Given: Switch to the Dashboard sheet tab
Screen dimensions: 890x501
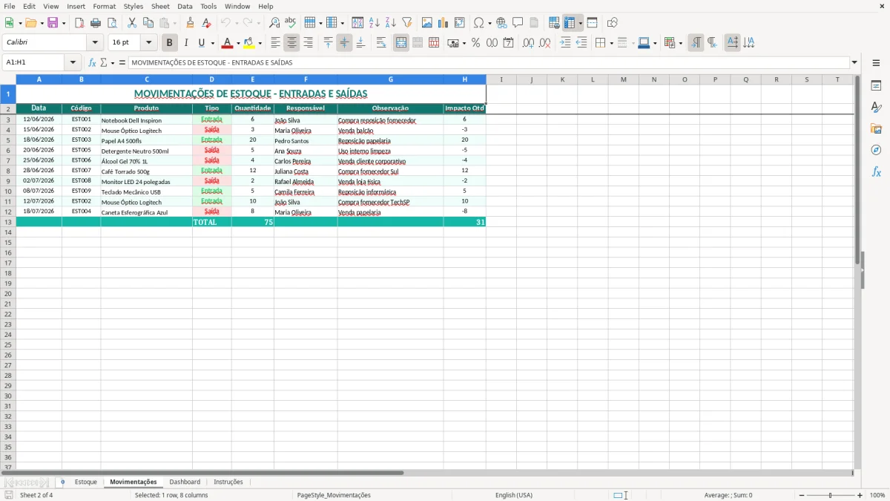Looking at the screenshot, I should pyautogui.click(x=185, y=482).
